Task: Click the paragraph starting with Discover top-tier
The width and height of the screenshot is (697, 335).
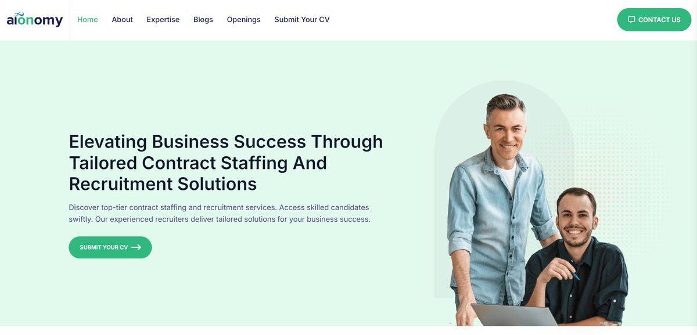Action: click(220, 213)
